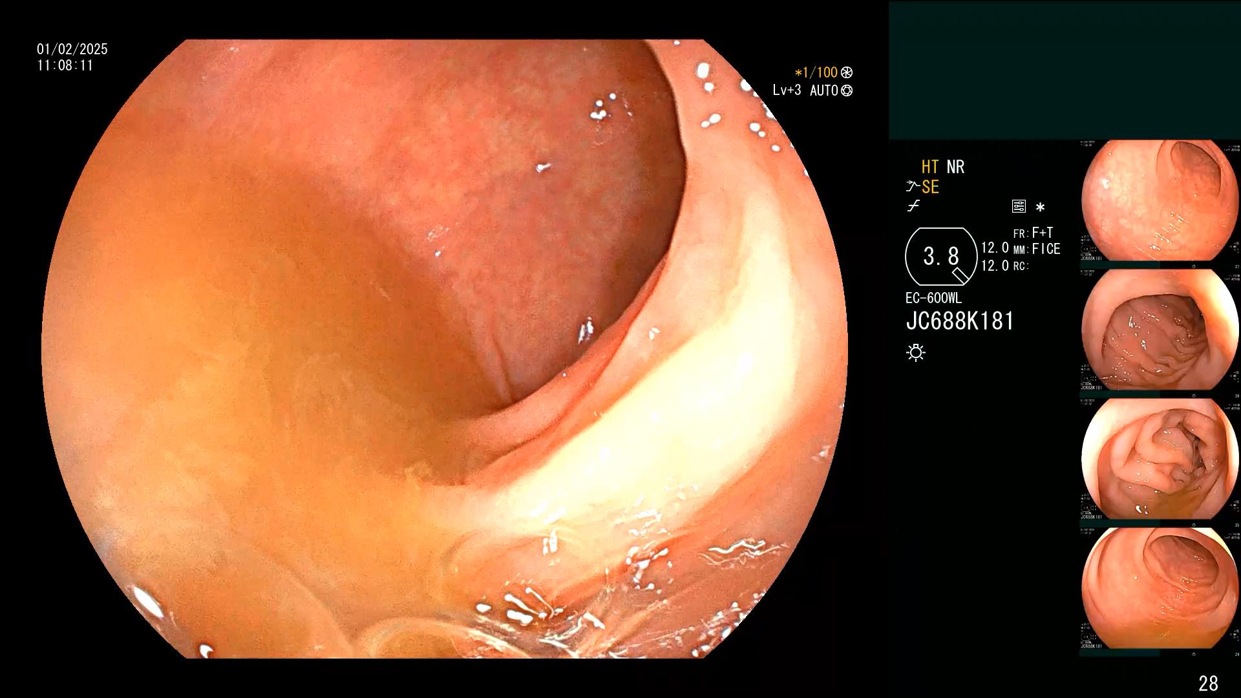Click the structure enhancement curve icon beside SE
The image size is (1241, 698).
913,187
